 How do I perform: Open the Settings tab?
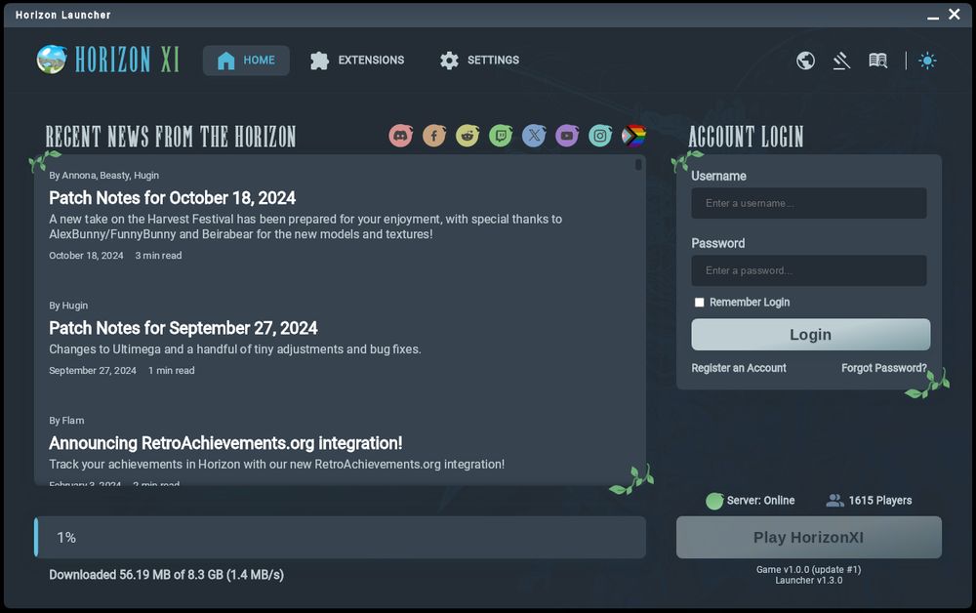point(479,61)
